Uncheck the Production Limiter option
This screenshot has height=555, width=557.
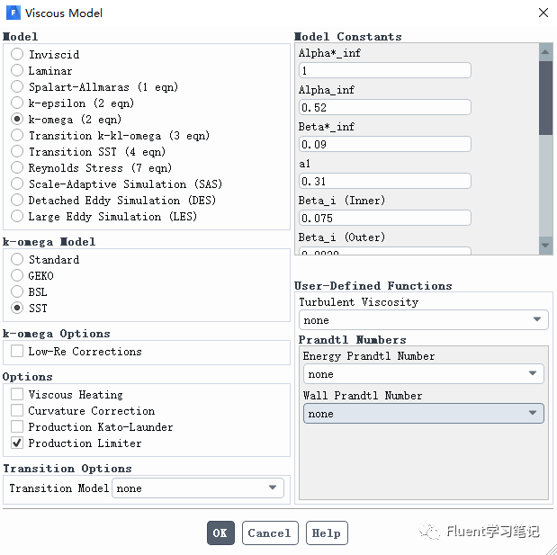[17, 443]
